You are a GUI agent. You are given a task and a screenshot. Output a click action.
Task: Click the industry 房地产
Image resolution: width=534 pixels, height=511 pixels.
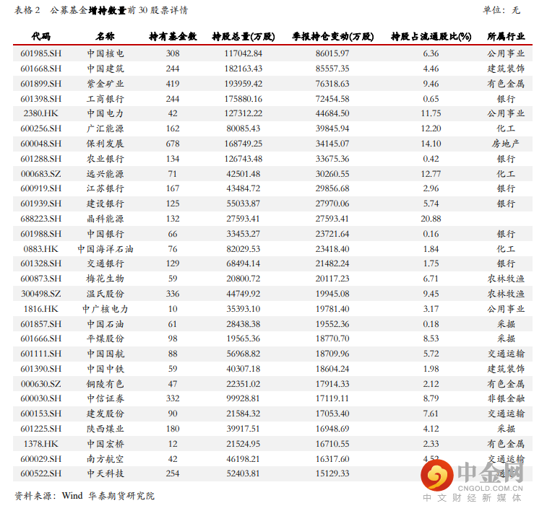(x=506, y=144)
